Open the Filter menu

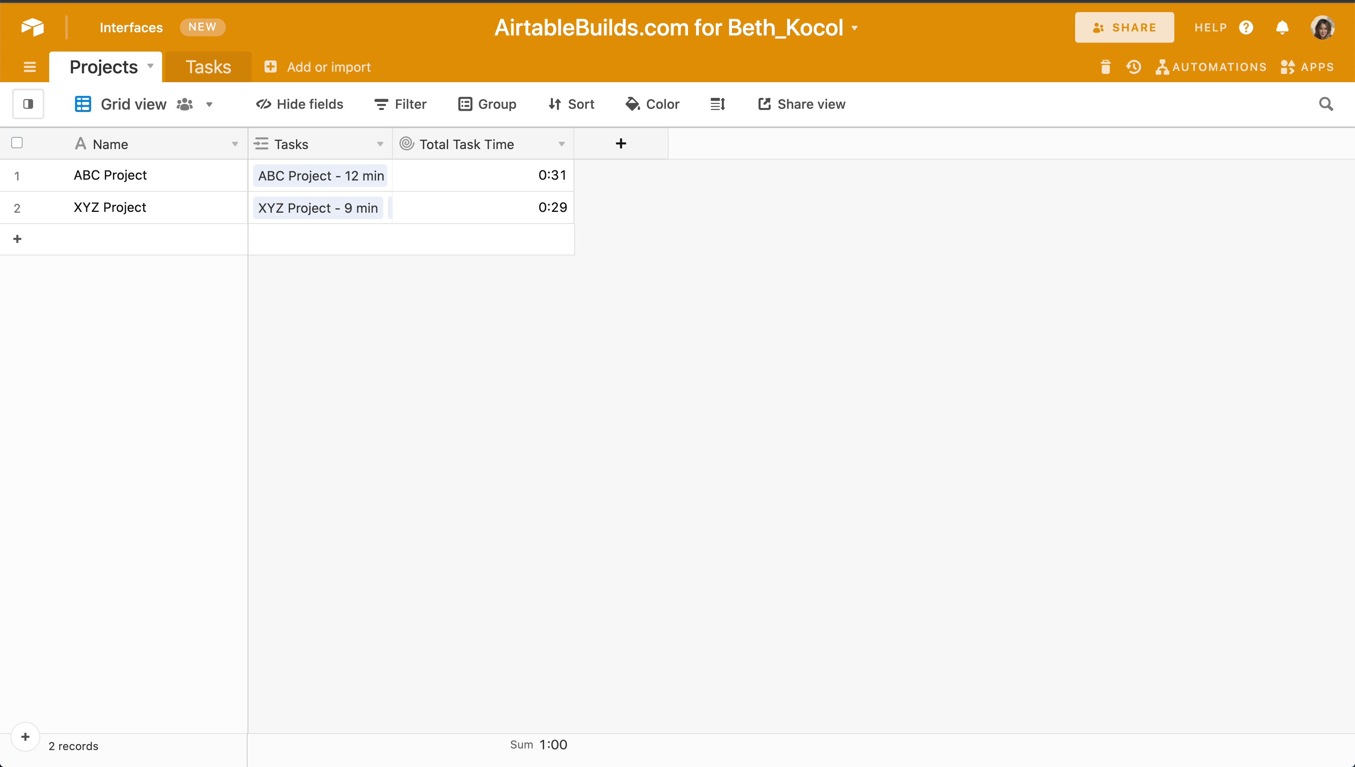pos(400,104)
